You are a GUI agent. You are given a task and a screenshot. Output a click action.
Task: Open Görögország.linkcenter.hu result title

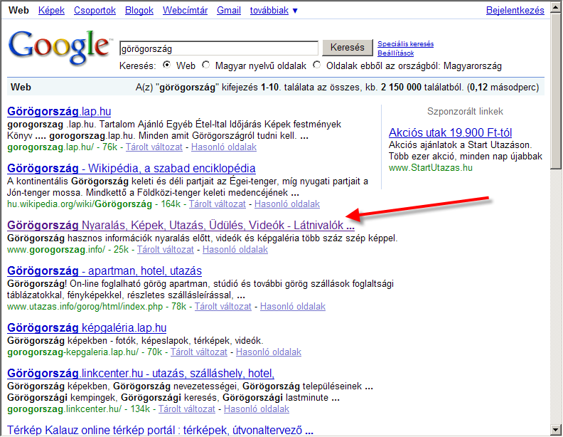pyautogui.click(x=140, y=374)
